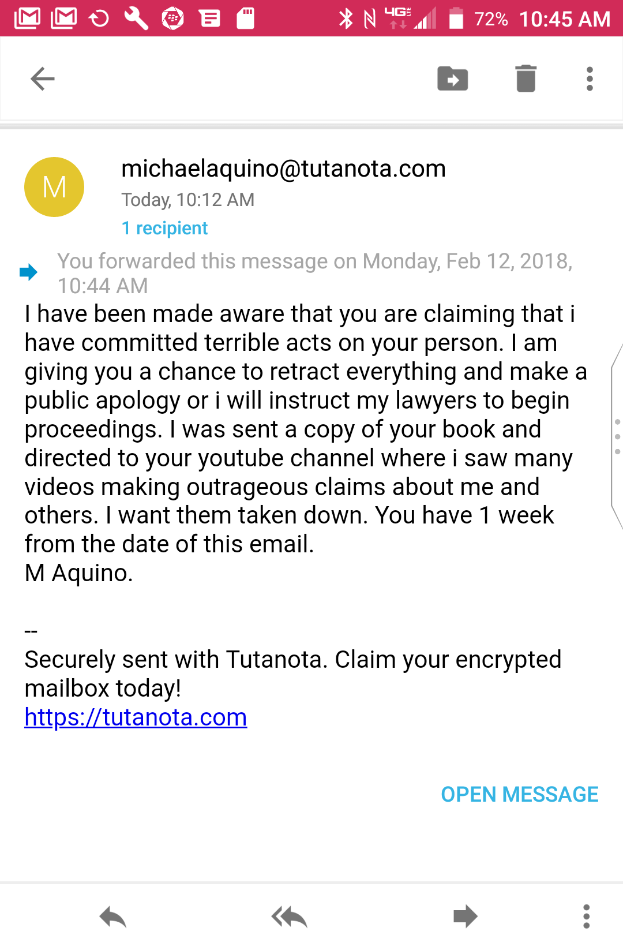Tap the back arrow to leave message

42,79
